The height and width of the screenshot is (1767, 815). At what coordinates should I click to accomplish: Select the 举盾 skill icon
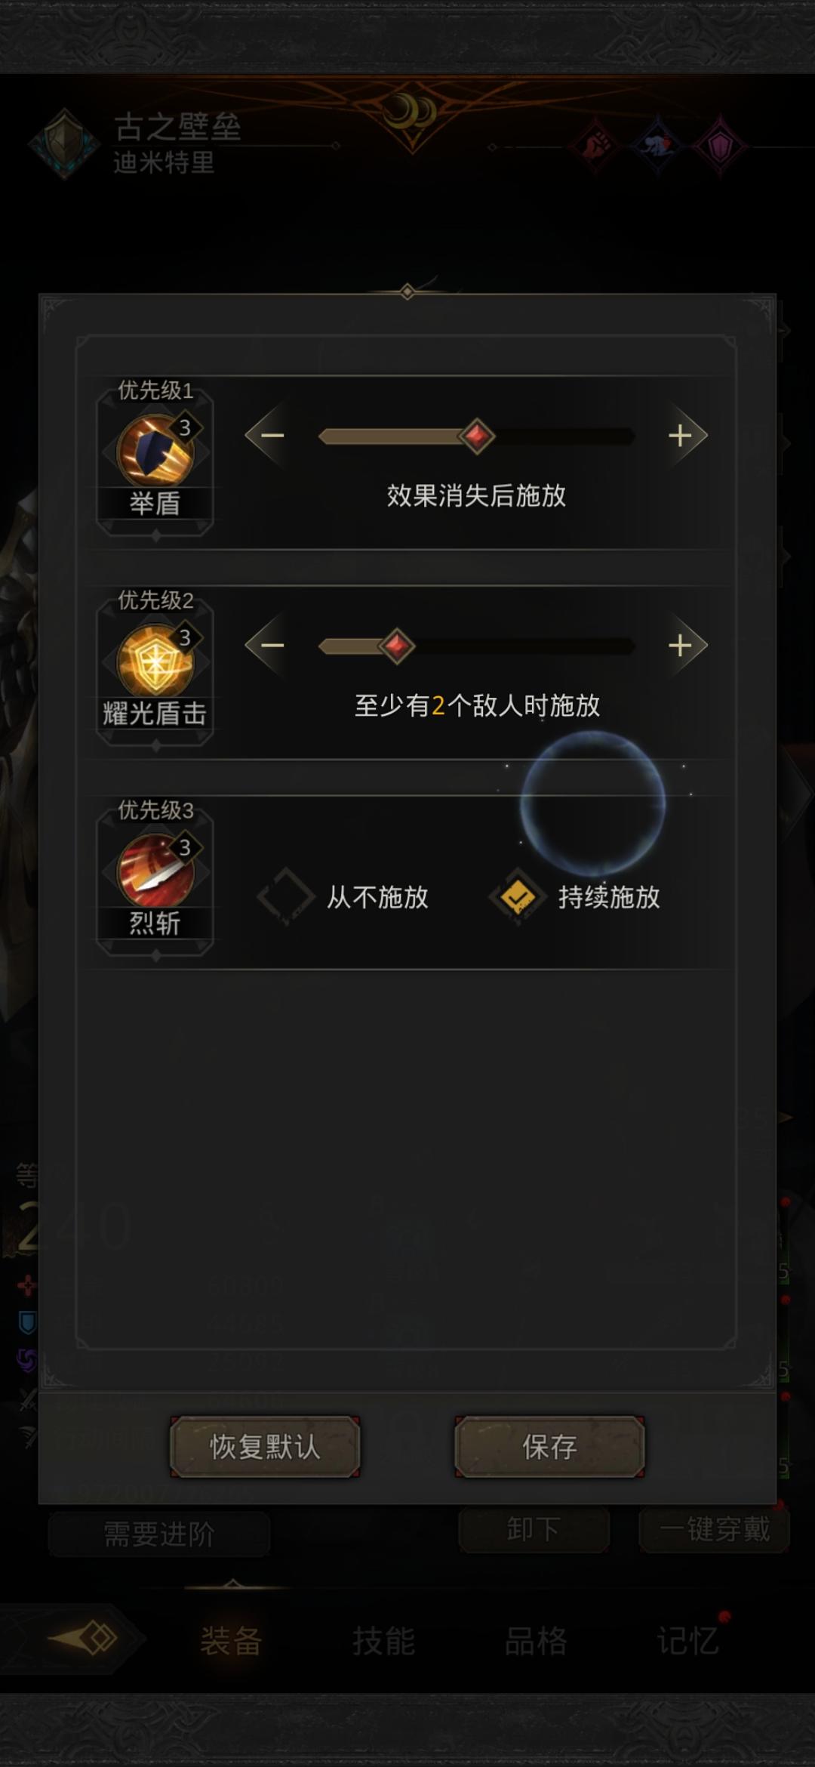(155, 450)
